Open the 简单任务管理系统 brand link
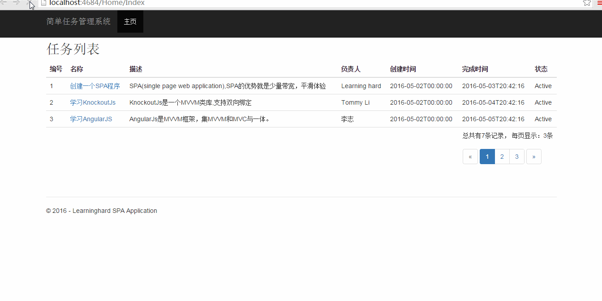Screen dimensions: 602x301 point(78,21)
